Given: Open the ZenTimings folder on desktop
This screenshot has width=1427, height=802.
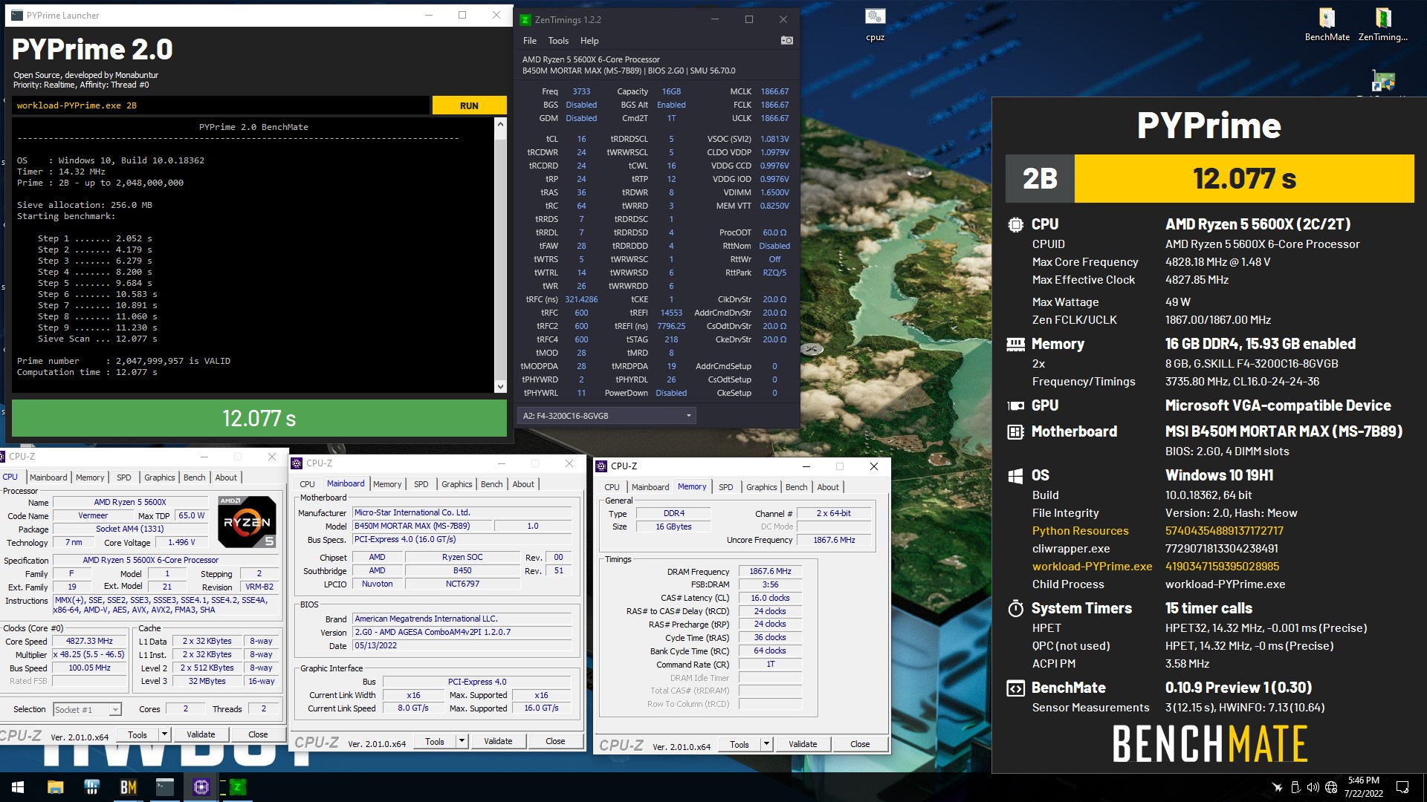Looking at the screenshot, I should (1382, 25).
